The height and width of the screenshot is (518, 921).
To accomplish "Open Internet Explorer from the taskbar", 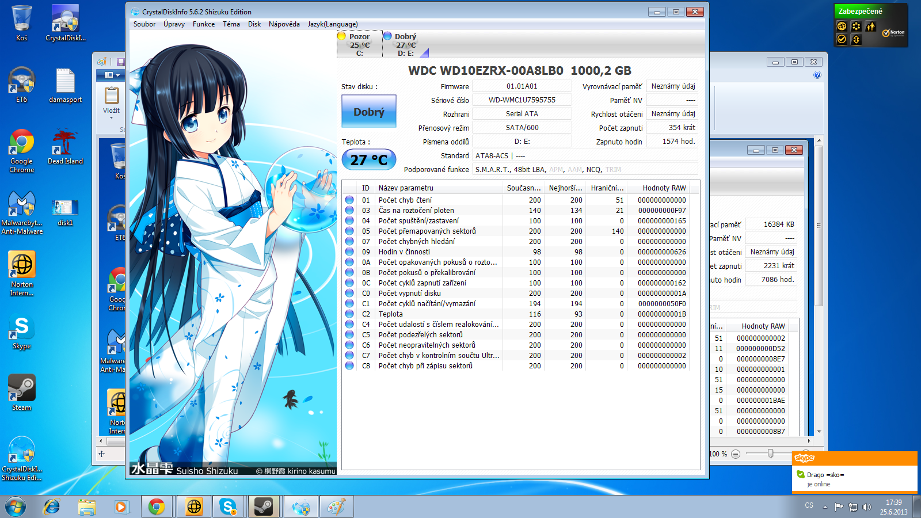I will coord(52,507).
